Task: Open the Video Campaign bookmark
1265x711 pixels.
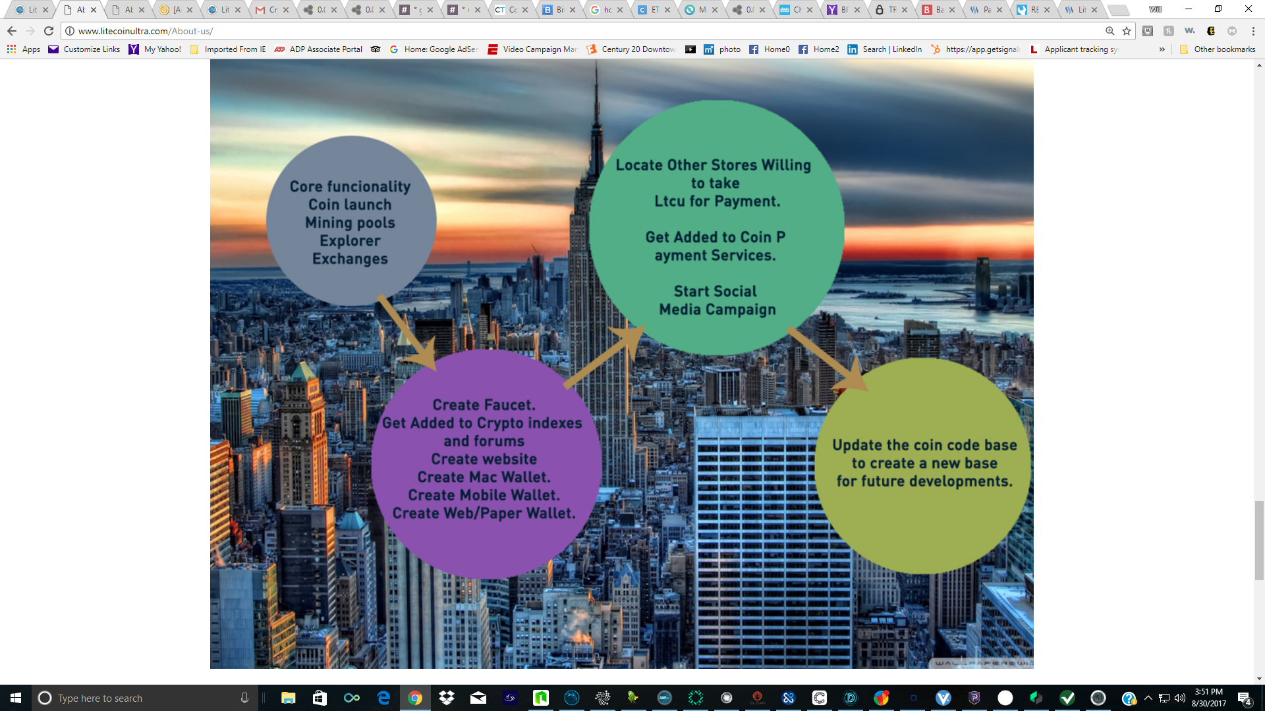Action: coord(532,49)
